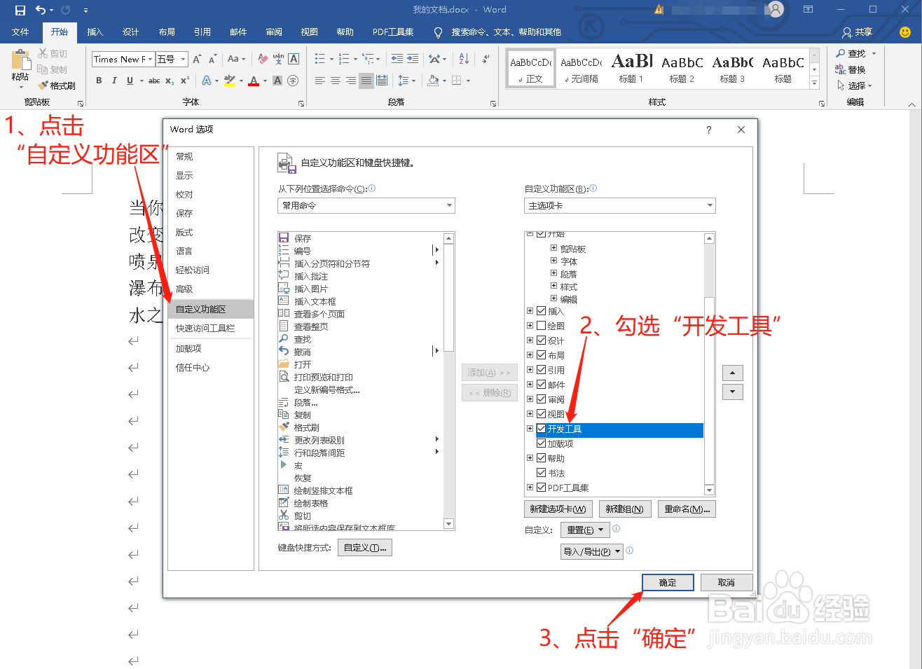Click the Save icon in title bar
Image resolution: width=922 pixels, height=669 pixels.
tap(20, 10)
